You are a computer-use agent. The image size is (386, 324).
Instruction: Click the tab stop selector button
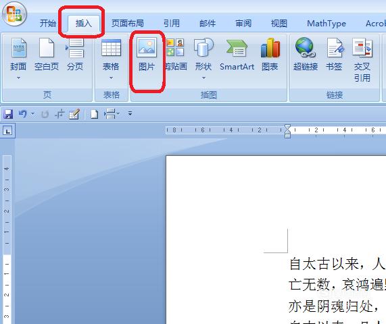(8, 131)
